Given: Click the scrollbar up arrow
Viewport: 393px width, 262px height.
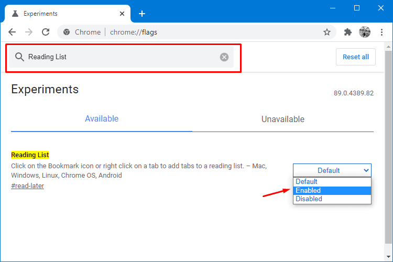Looking at the screenshot, I should (388, 47).
